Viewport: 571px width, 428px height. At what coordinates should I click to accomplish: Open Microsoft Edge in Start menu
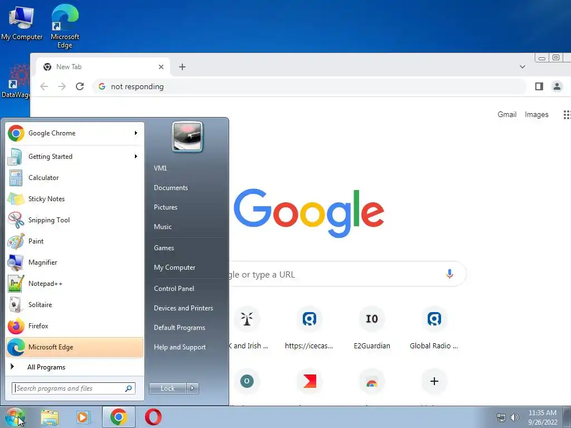click(x=75, y=347)
